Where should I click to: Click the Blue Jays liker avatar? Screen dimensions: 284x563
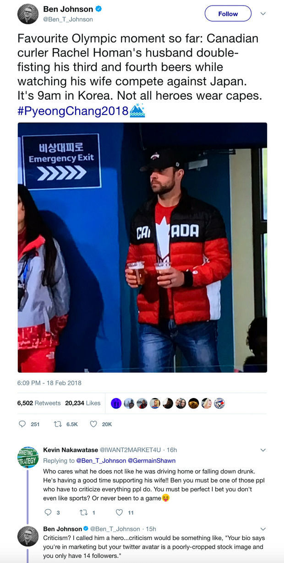[219, 403]
